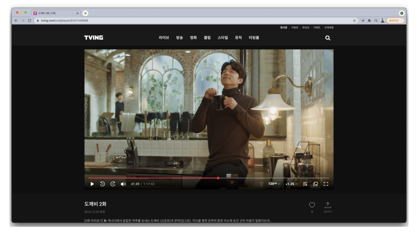Click the 41:49 elapsed time display
418x238 pixels.
click(x=135, y=184)
